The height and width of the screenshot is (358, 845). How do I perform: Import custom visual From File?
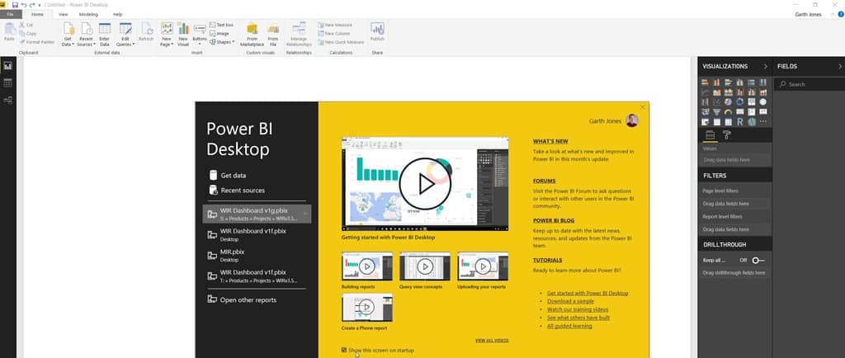[273, 35]
